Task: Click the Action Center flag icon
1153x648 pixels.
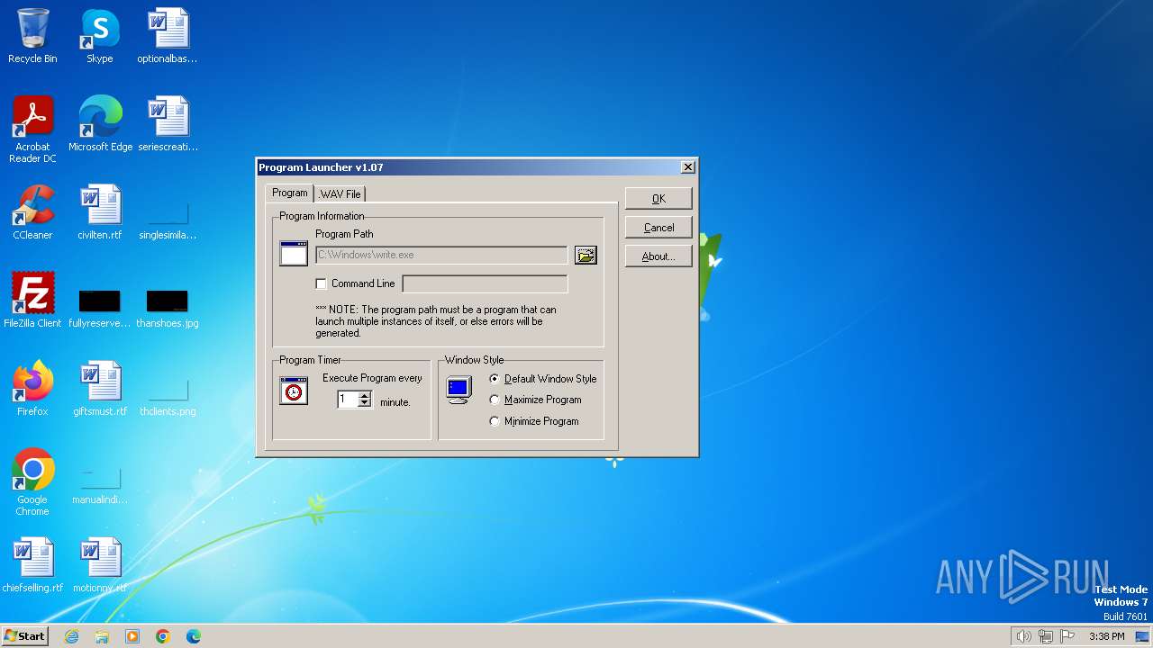Action: point(1067,636)
